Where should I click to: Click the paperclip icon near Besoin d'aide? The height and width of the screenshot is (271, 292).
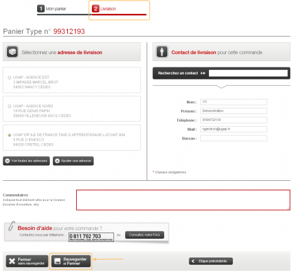(12, 226)
